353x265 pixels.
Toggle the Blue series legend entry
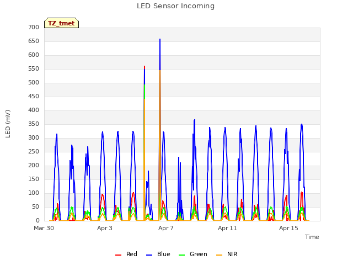coord(158,254)
